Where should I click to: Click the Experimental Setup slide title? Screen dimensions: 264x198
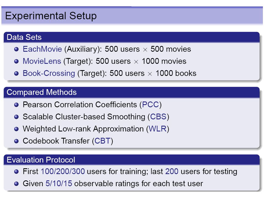tap(51, 16)
